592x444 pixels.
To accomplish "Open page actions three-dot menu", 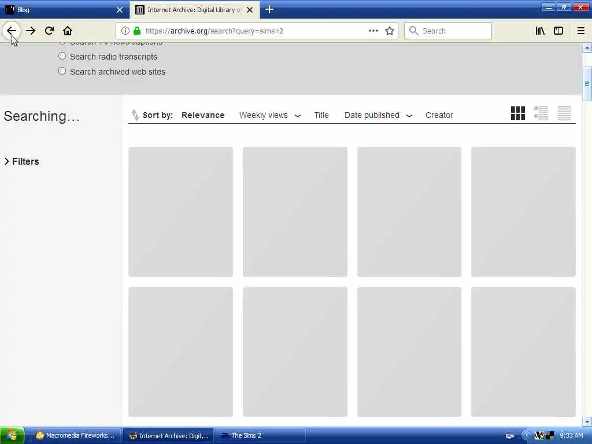I will point(373,31).
